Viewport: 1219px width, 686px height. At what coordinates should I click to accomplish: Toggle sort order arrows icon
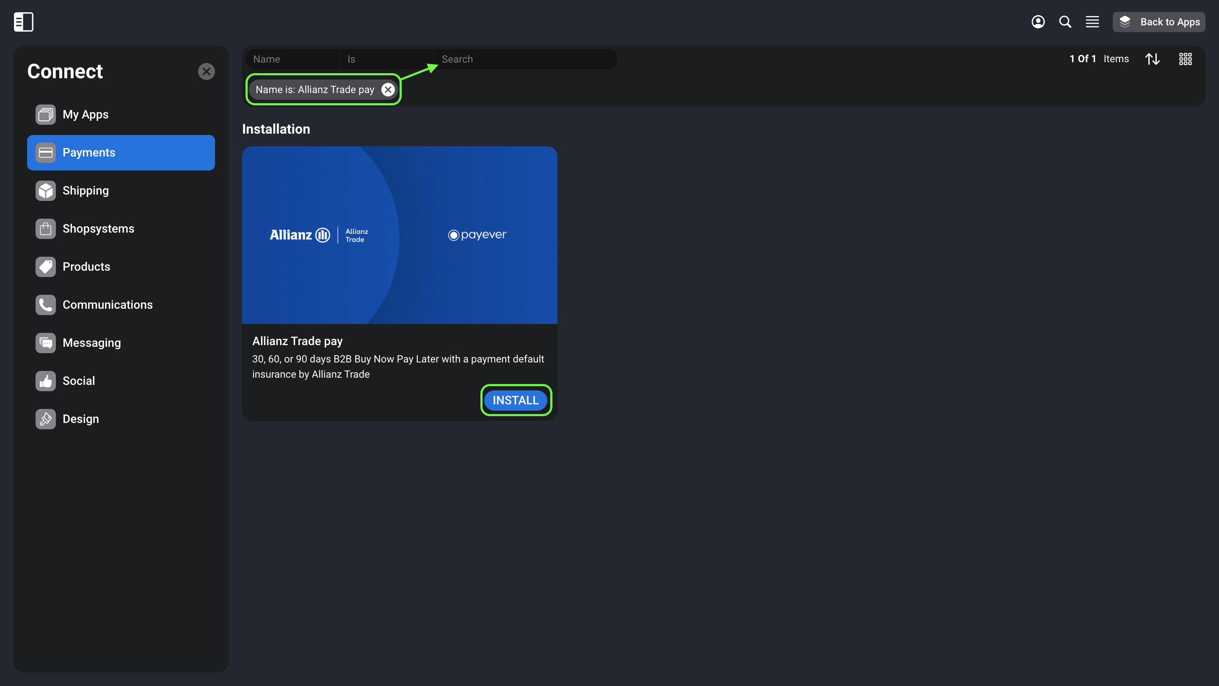click(x=1152, y=59)
